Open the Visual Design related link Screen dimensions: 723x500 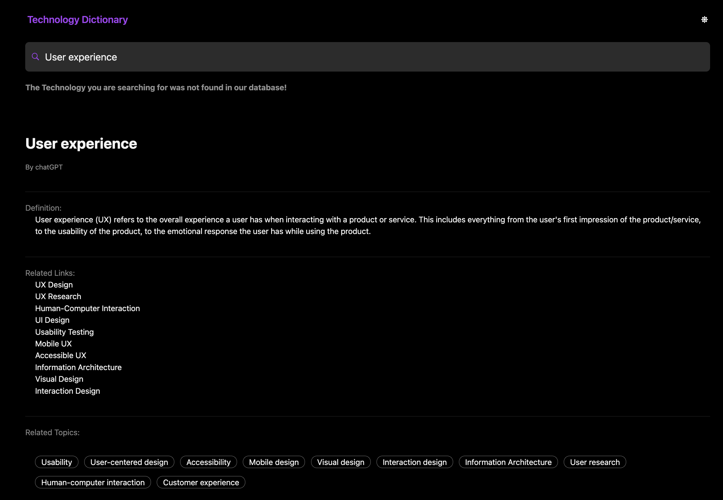59,379
